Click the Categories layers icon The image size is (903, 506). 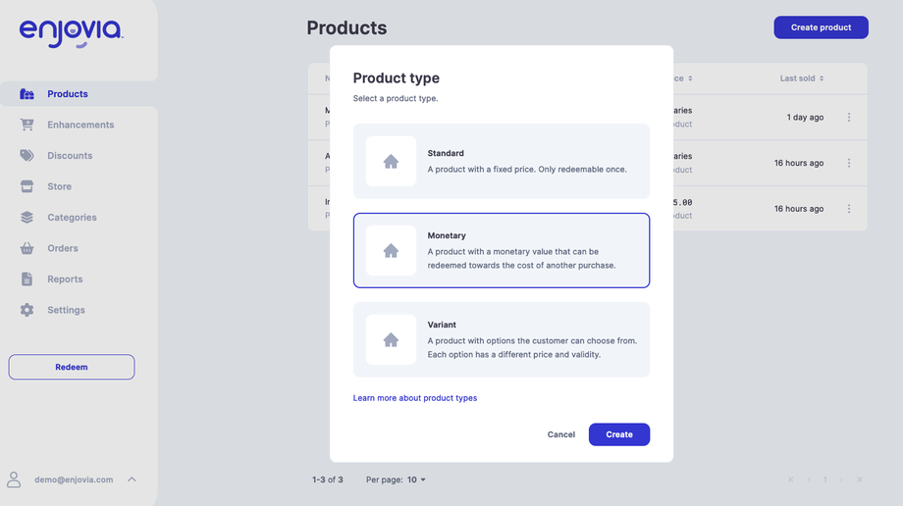pyautogui.click(x=27, y=218)
